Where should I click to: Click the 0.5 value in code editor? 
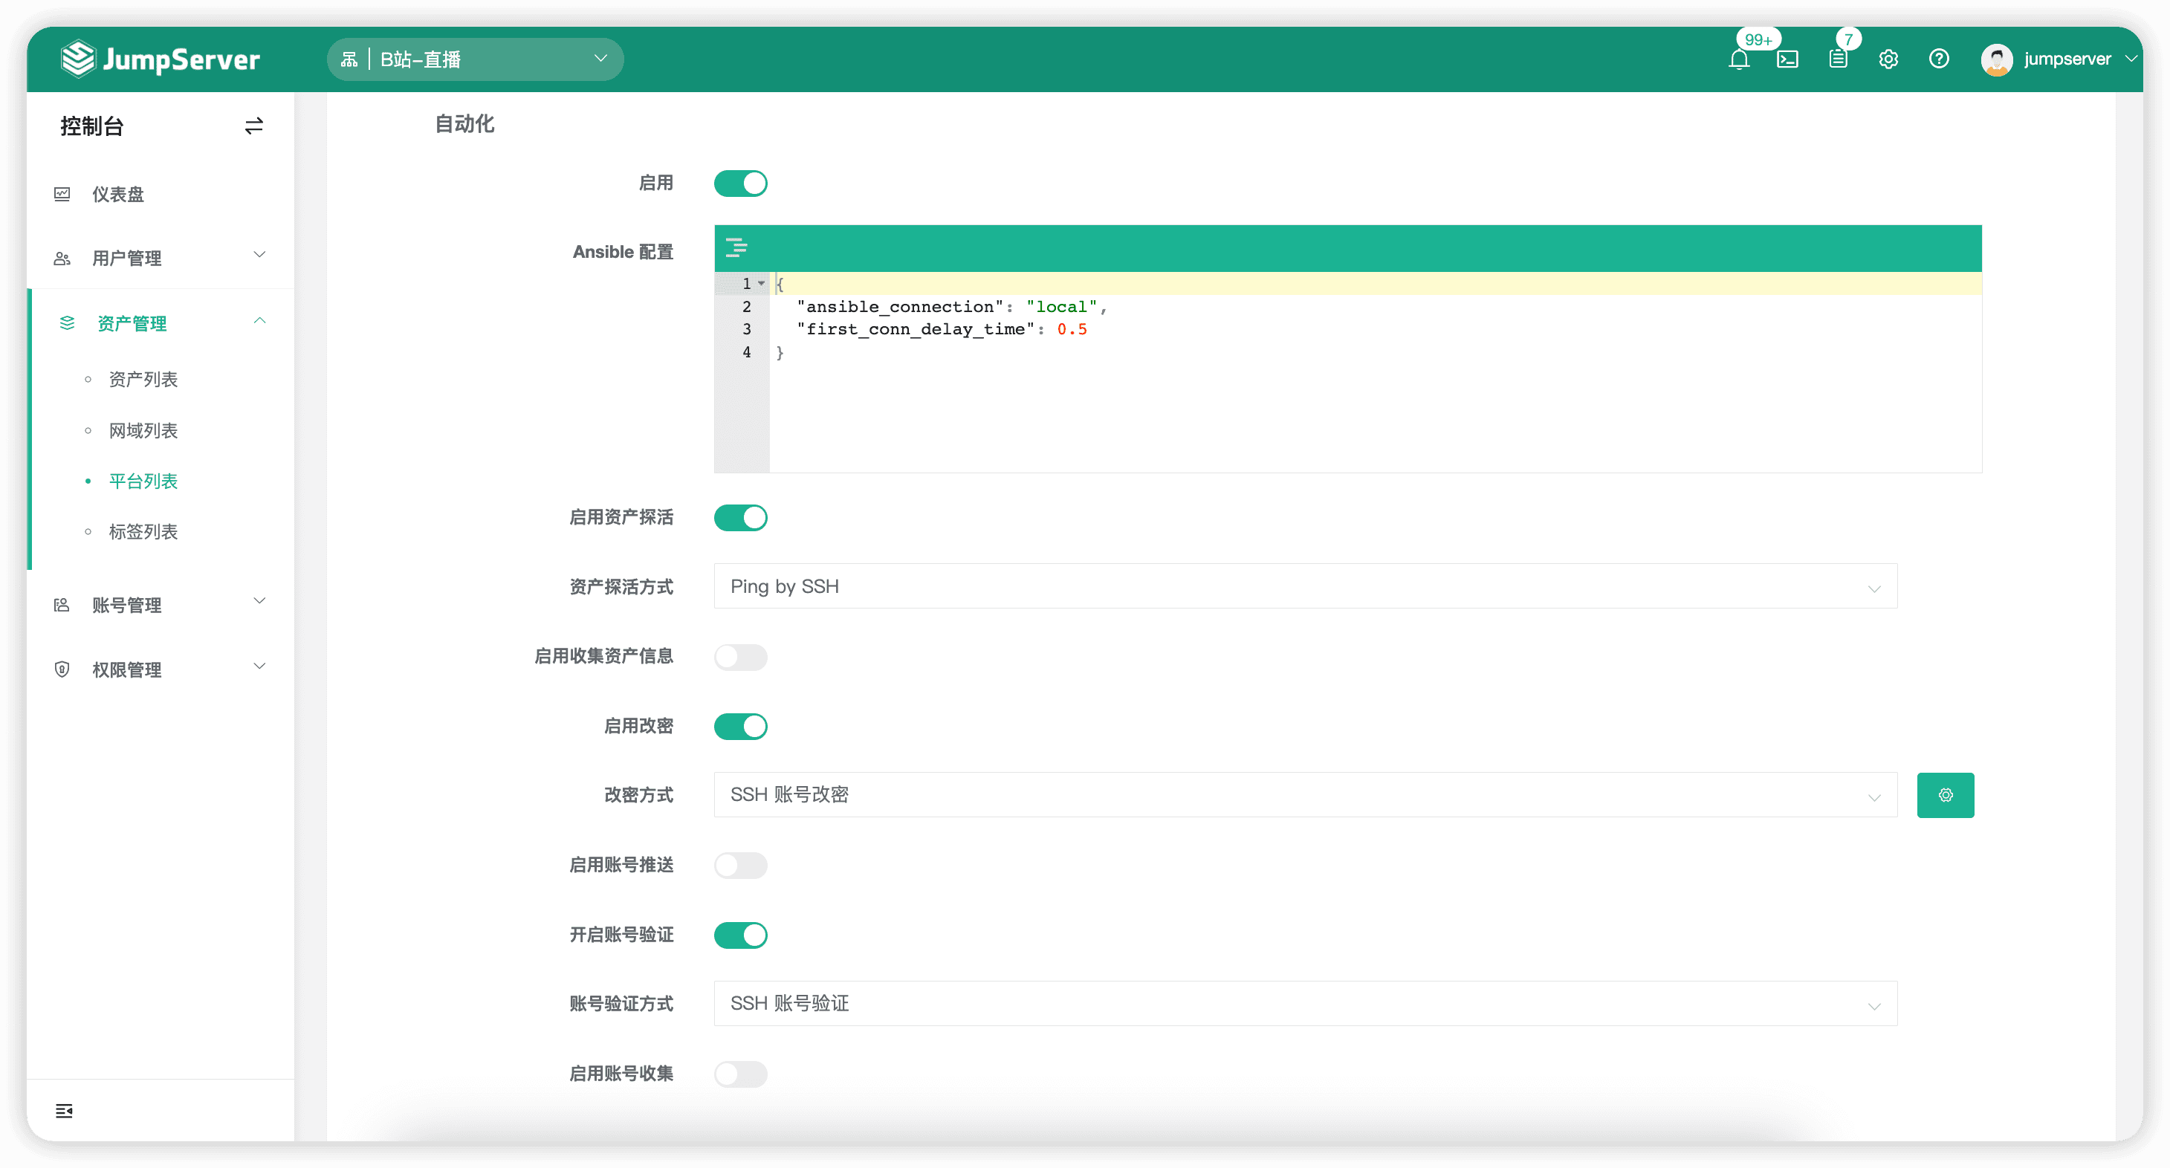point(1072,329)
